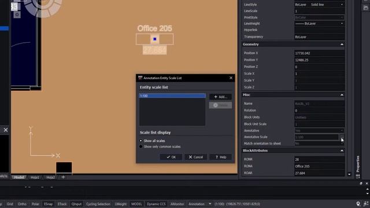Edit the LineScale value field
Image resolution: width=370 pixels, height=208 pixels.
point(319,11)
